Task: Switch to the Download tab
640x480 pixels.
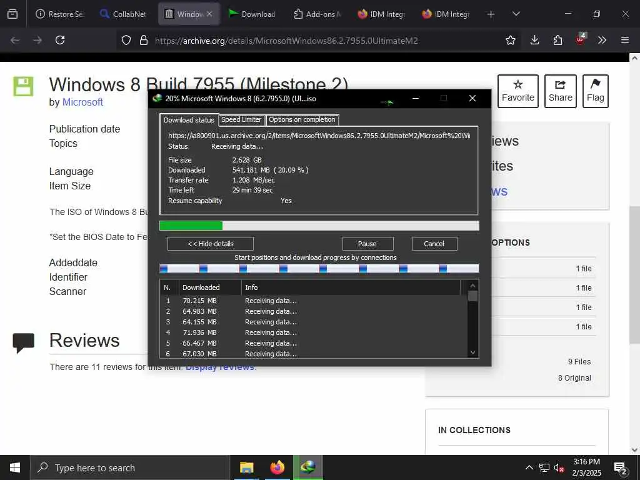Action: coord(252,14)
